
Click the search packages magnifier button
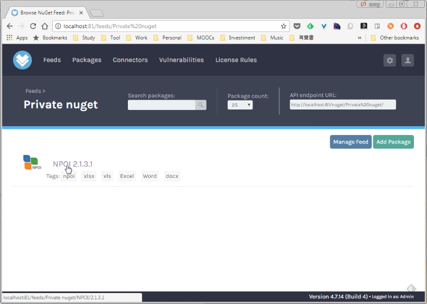click(200, 105)
